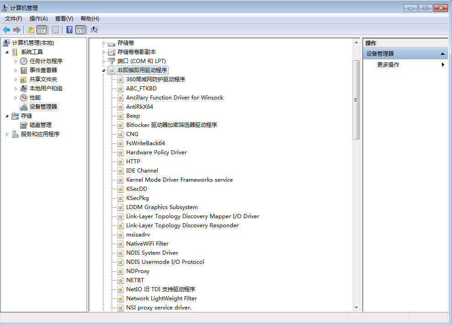The image size is (452, 325).
Task: Open the 查看(V) menu
Action: [x=64, y=19]
